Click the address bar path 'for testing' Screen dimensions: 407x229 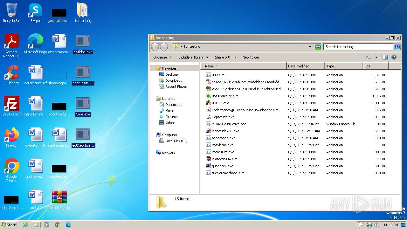tap(192, 46)
